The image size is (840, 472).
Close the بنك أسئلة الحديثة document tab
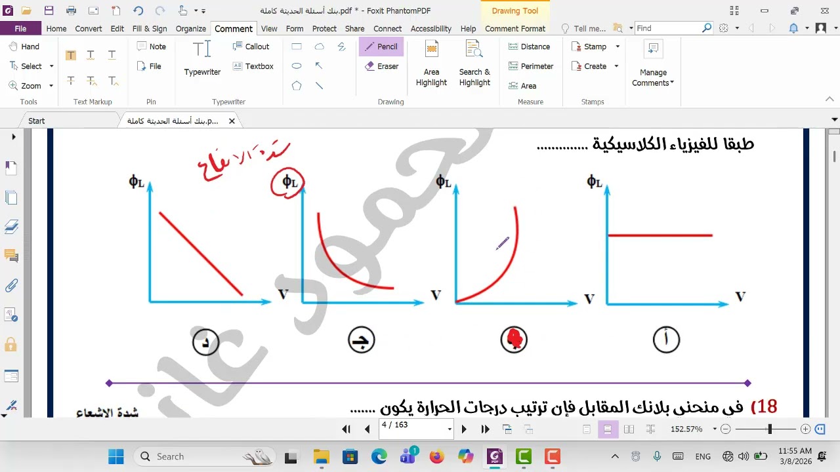[x=232, y=121]
